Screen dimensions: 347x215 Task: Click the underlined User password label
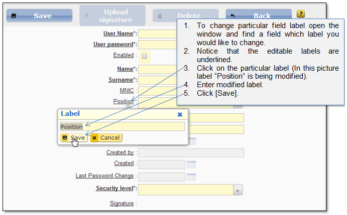click(x=113, y=45)
